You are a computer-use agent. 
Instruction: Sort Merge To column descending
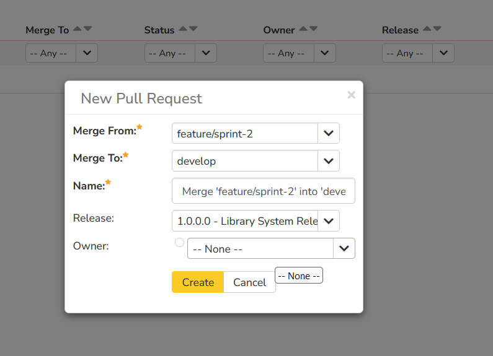pyautogui.click(x=88, y=28)
